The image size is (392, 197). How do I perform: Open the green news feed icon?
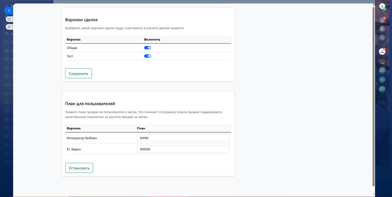click(x=382, y=70)
